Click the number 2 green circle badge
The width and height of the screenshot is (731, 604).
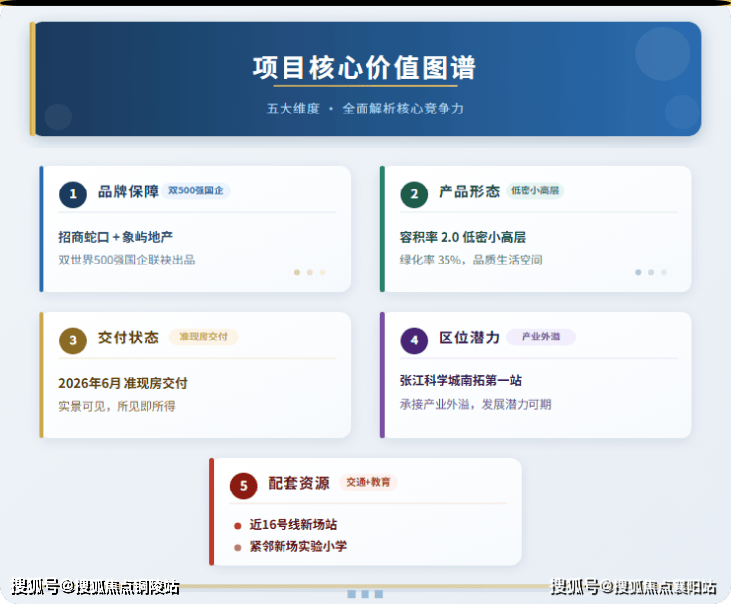414,194
